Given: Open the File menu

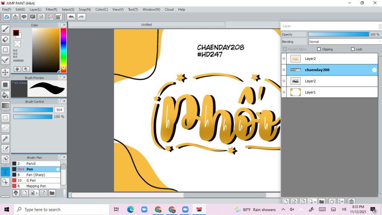Looking at the screenshot, I should [x=7, y=9].
